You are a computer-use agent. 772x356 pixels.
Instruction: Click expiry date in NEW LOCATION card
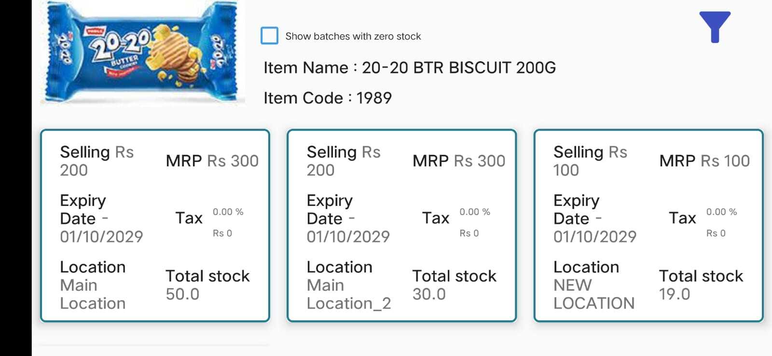coord(594,236)
